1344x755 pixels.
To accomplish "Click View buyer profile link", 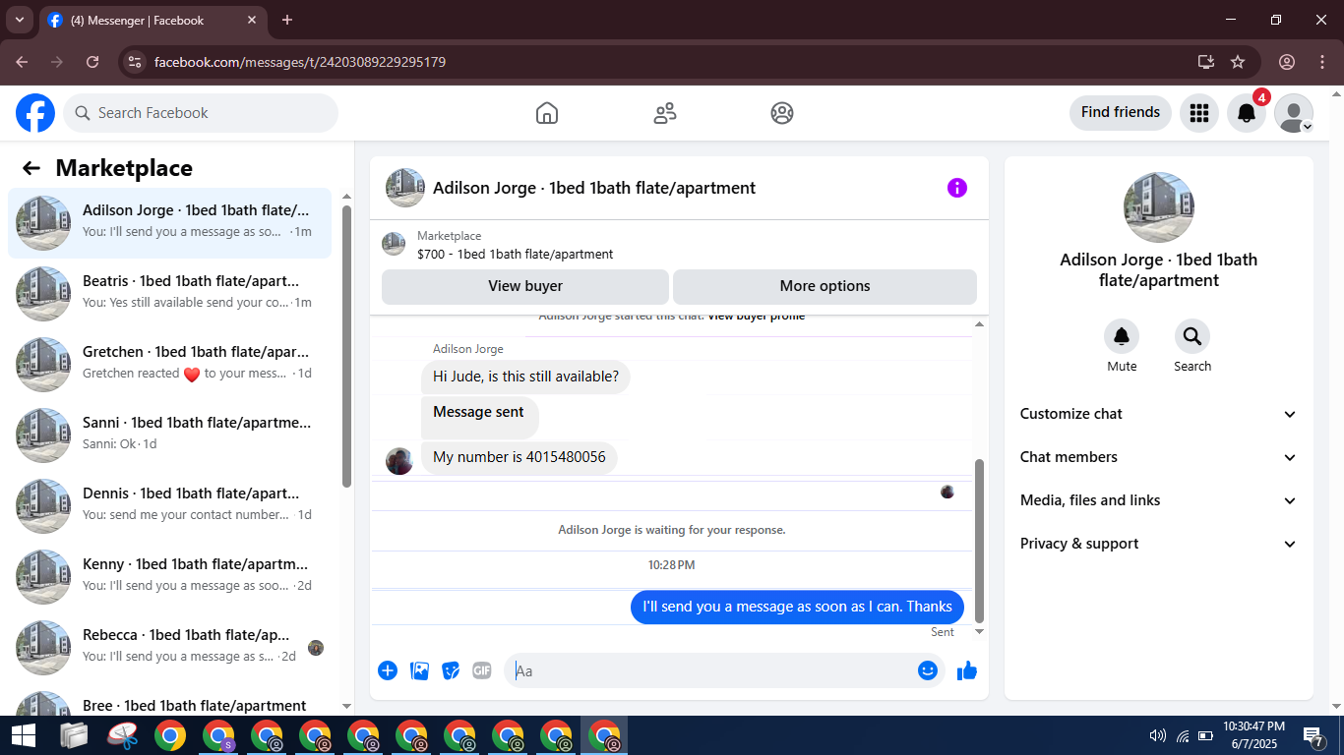I will coord(757,318).
